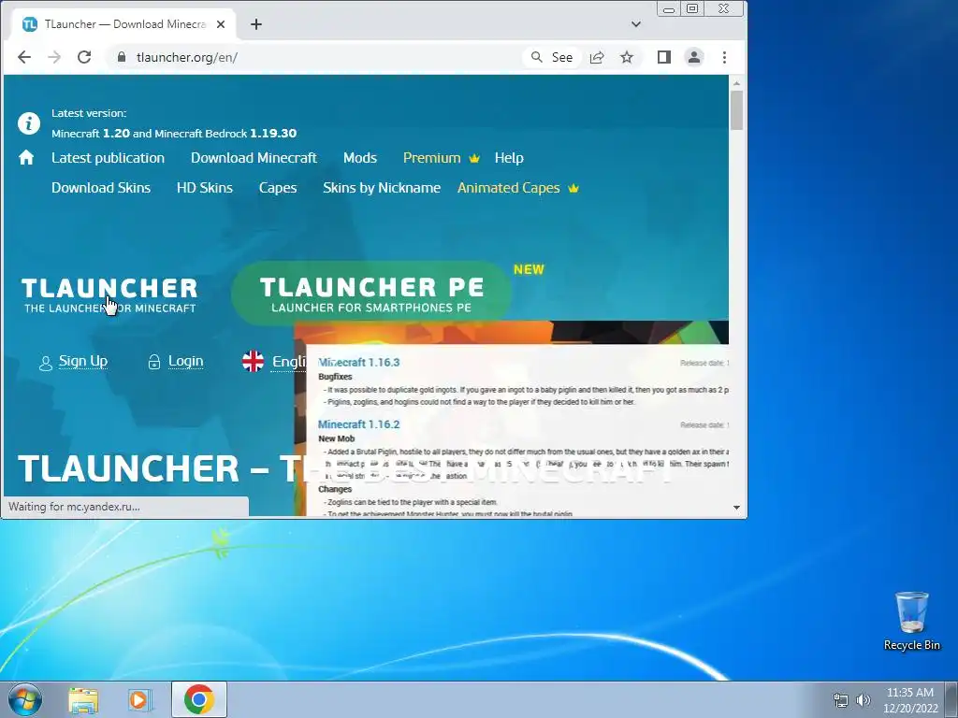958x718 pixels.
Task: Click the page scrollbar thumb
Action: pos(737,110)
